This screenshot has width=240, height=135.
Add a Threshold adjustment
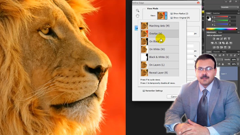coord(221,47)
